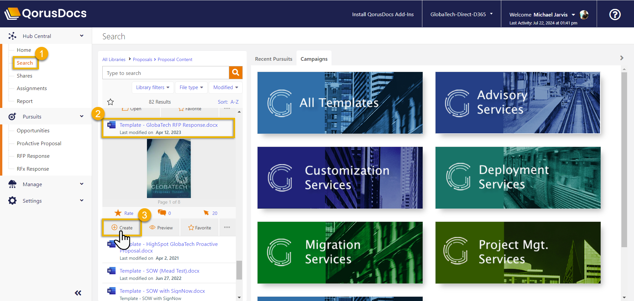Click All Libraries breadcrumb link
The image size is (634, 301).
pos(114,59)
